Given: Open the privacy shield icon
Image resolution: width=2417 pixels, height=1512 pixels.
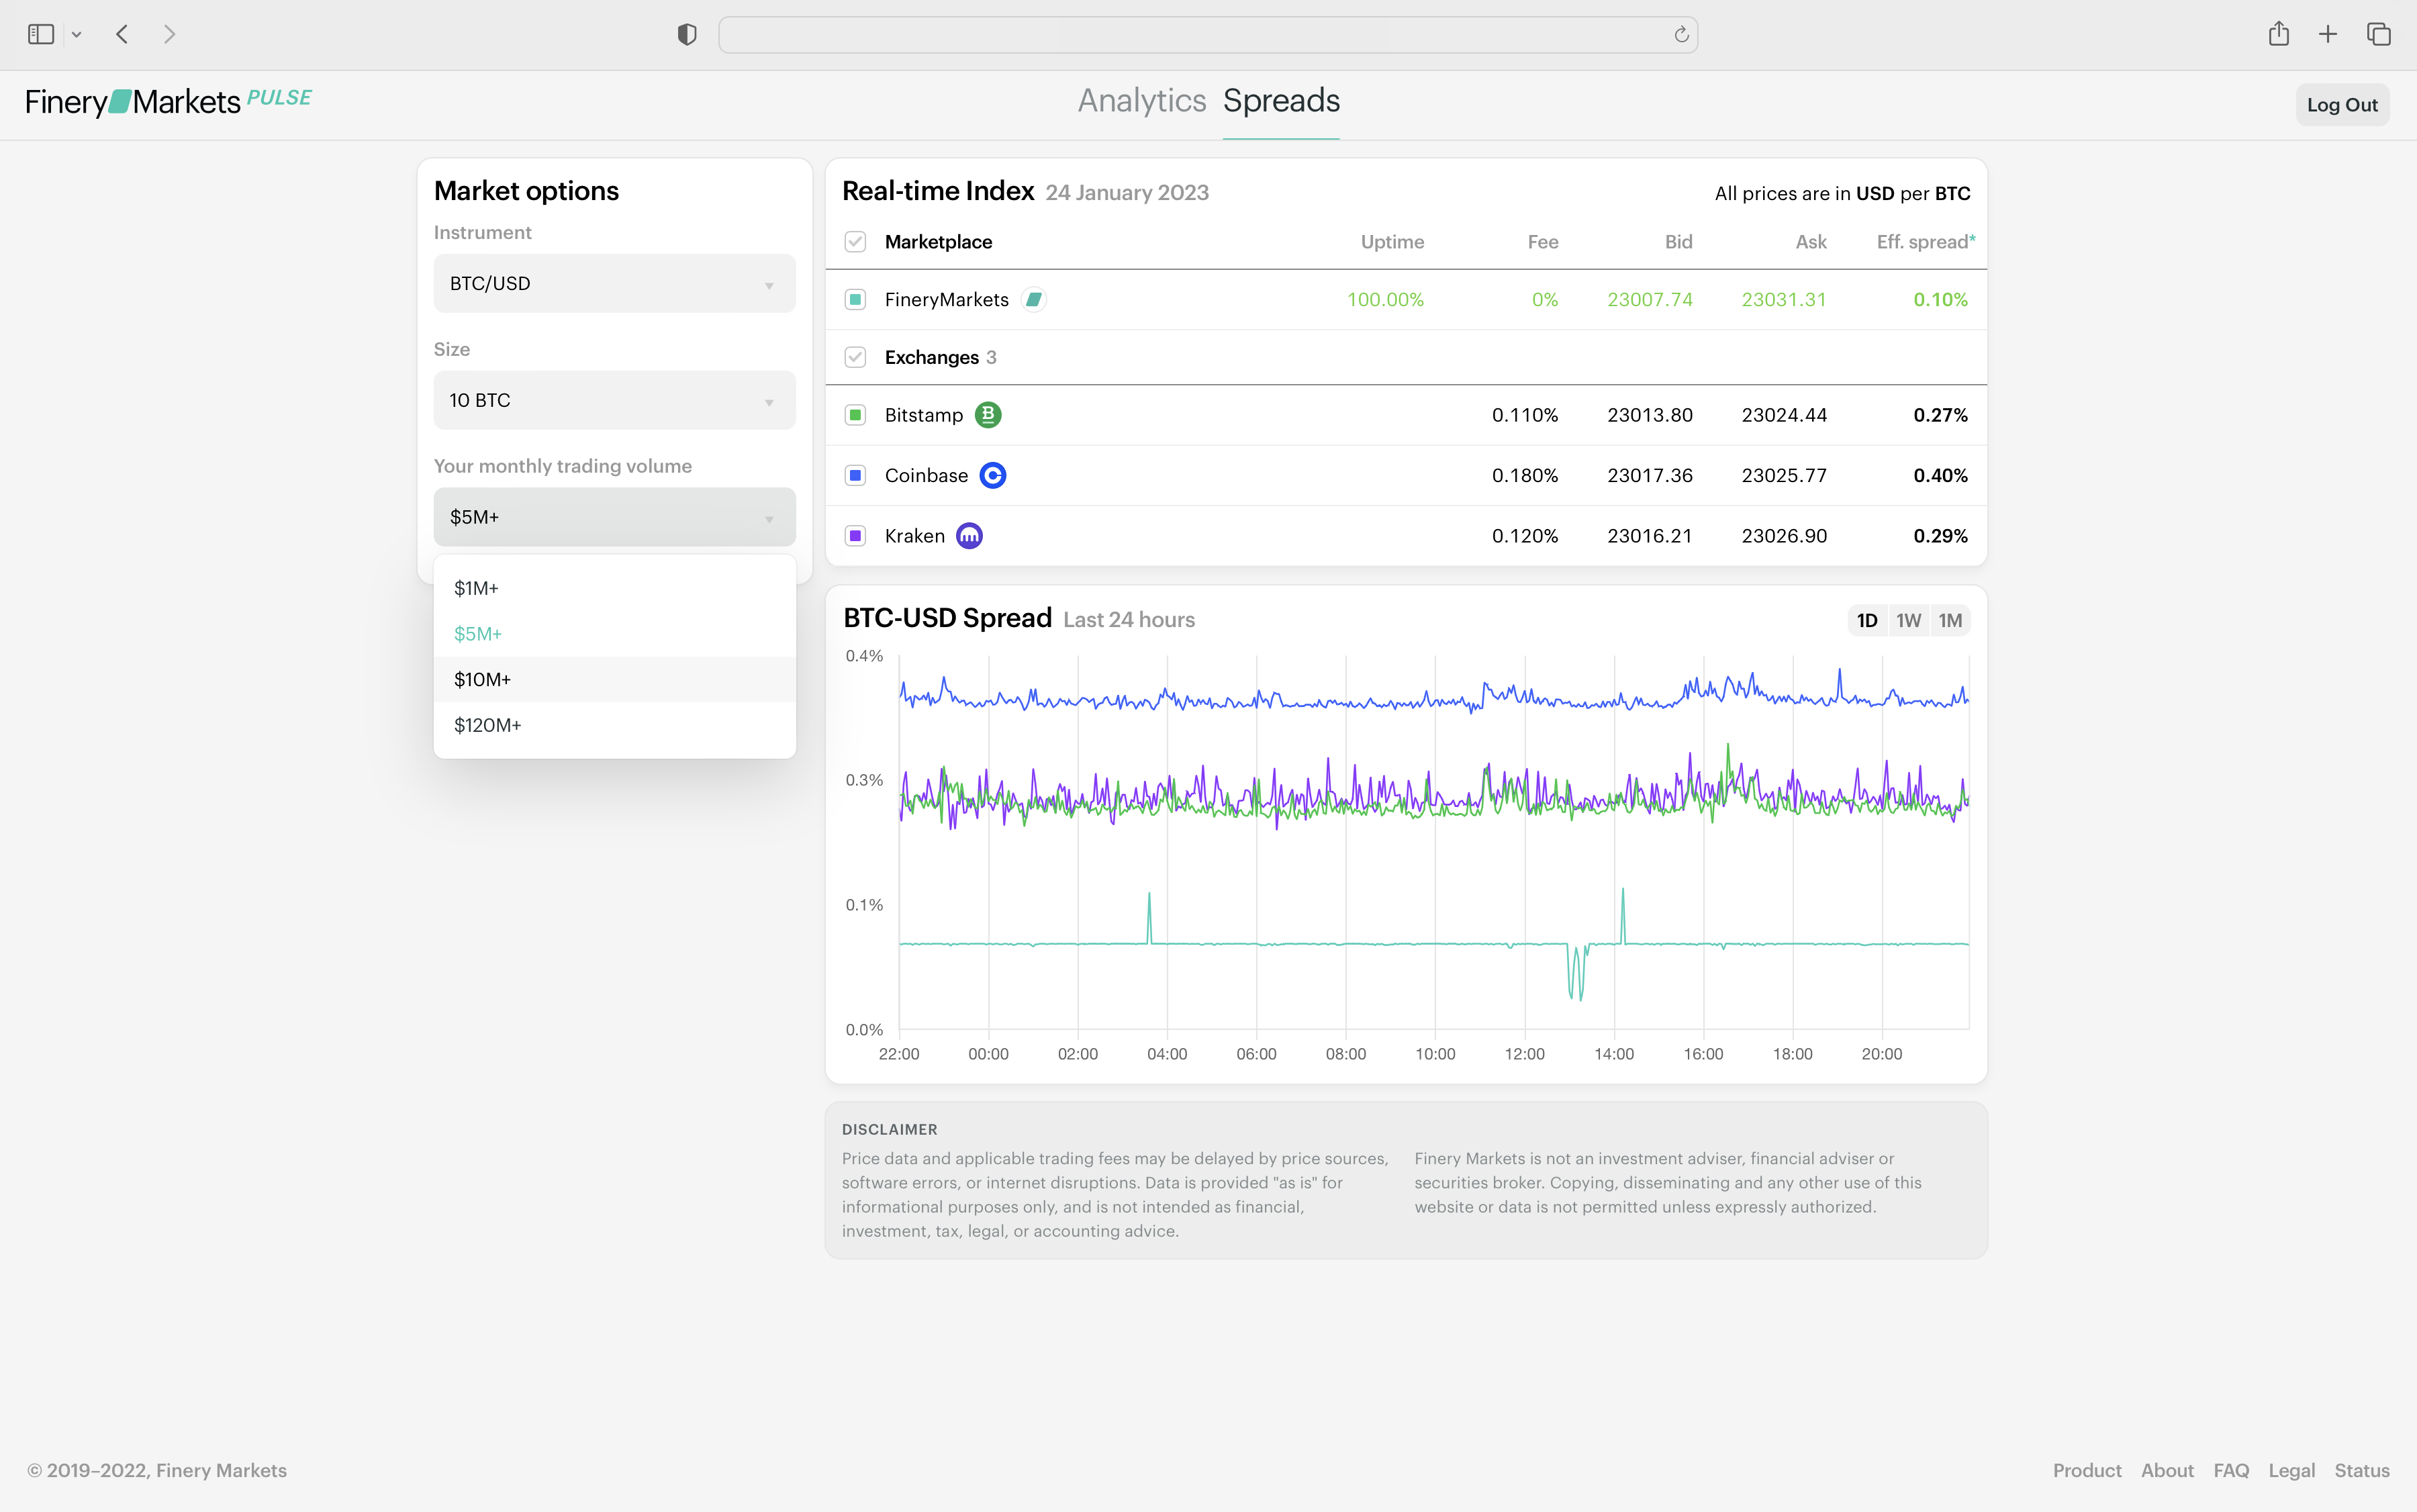Looking at the screenshot, I should [x=687, y=35].
